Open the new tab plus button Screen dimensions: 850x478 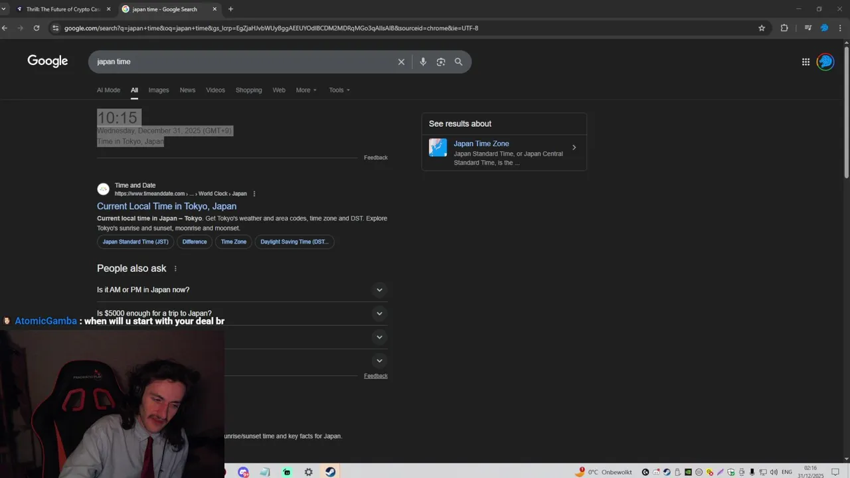230,9
